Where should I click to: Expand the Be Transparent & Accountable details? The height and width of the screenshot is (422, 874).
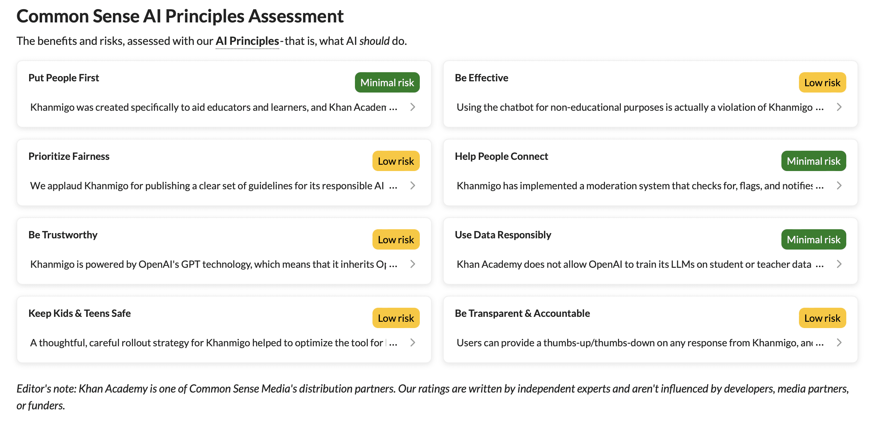point(839,343)
